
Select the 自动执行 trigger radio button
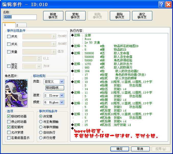(x=41, y=132)
